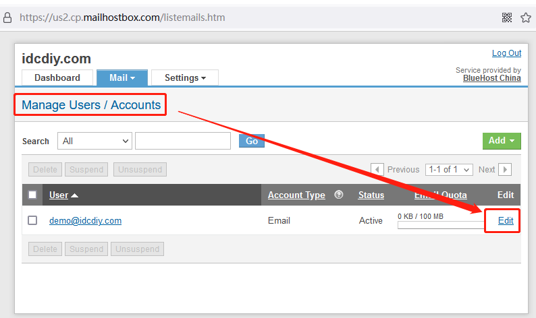Check the box for demo@idcdiy.com
This screenshot has height=318, width=536.
32,220
